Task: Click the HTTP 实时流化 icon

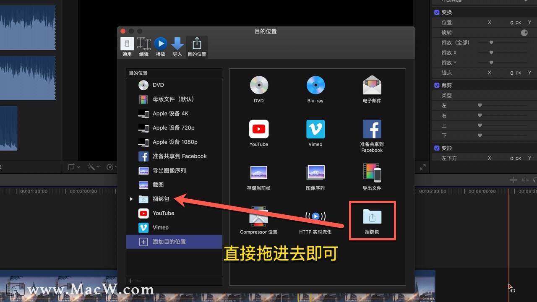Action: point(315,216)
